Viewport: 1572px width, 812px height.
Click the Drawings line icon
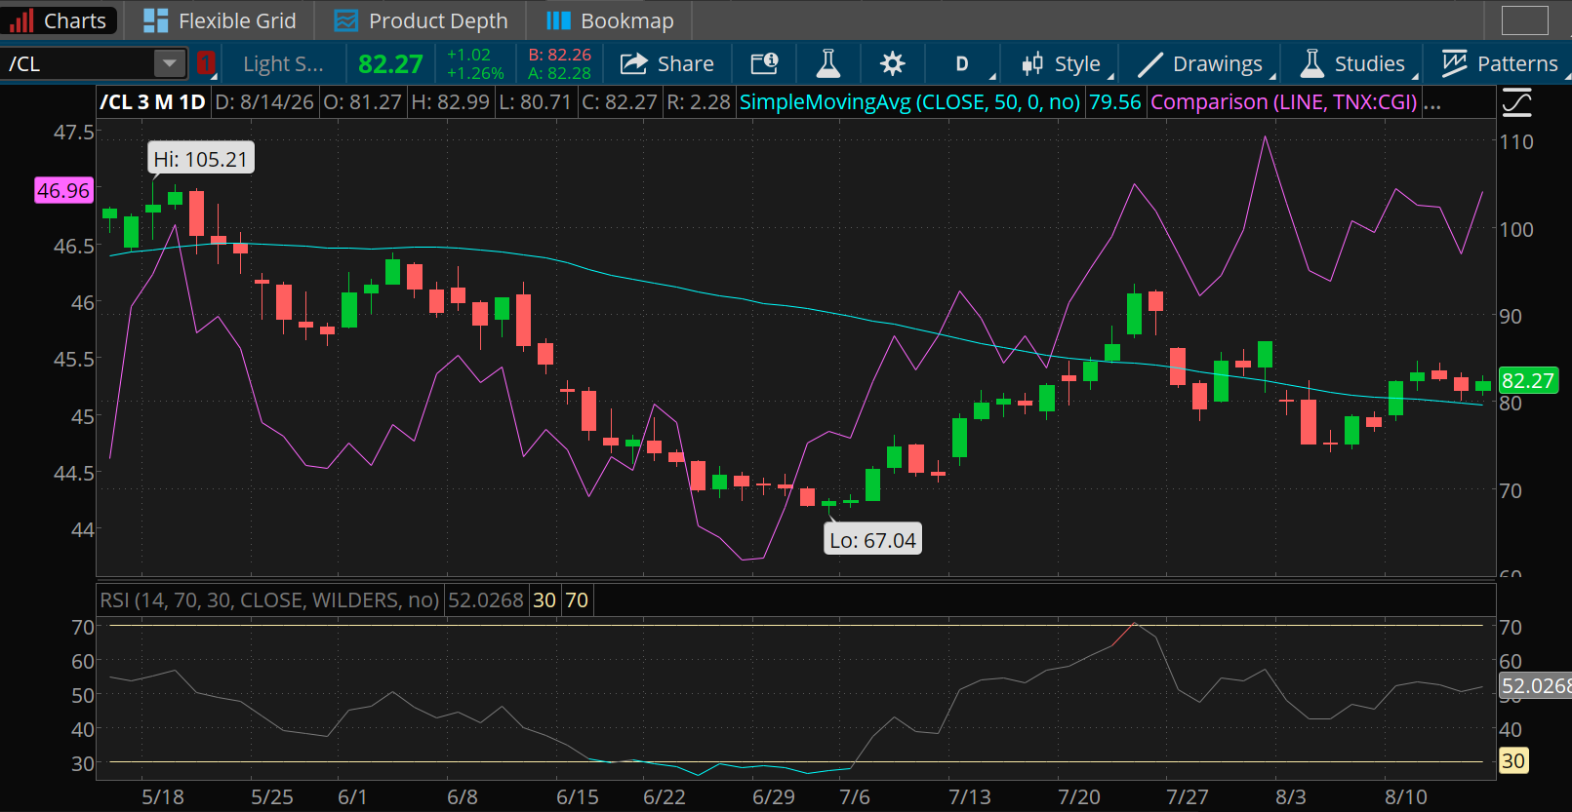tap(1150, 64)
